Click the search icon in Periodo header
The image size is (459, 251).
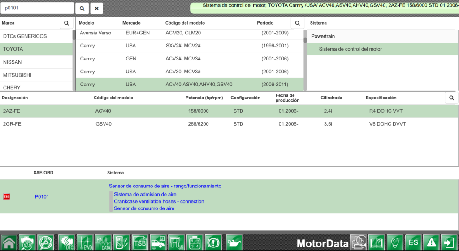point(298,23)
